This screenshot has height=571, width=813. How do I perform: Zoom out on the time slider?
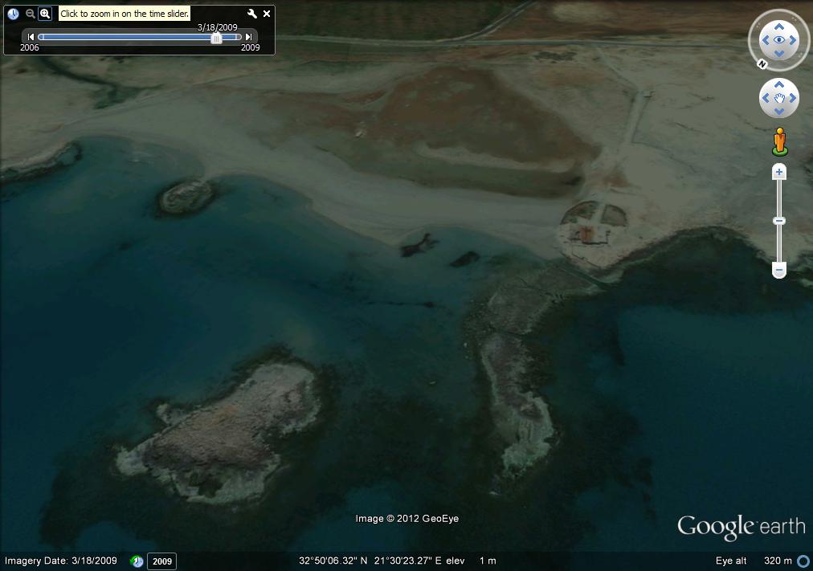(30, 14)
